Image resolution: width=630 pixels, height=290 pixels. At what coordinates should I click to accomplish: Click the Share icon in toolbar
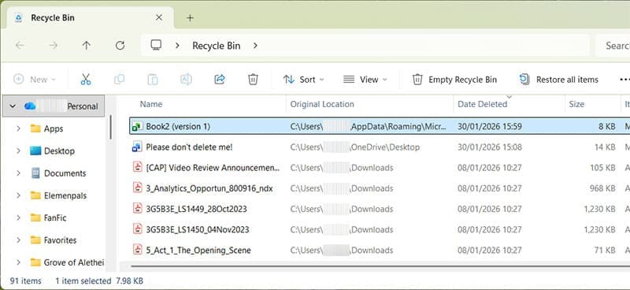coord(220,80)
